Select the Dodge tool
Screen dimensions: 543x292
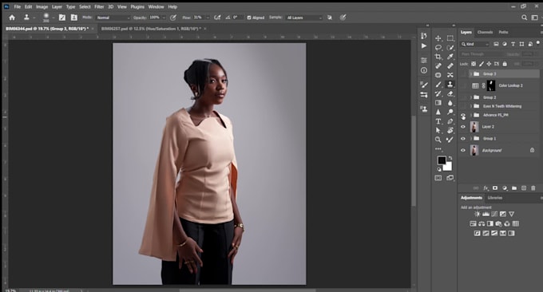(450, 112)
